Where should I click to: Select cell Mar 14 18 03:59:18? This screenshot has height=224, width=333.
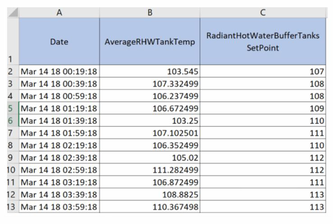(x=59, y=206)
